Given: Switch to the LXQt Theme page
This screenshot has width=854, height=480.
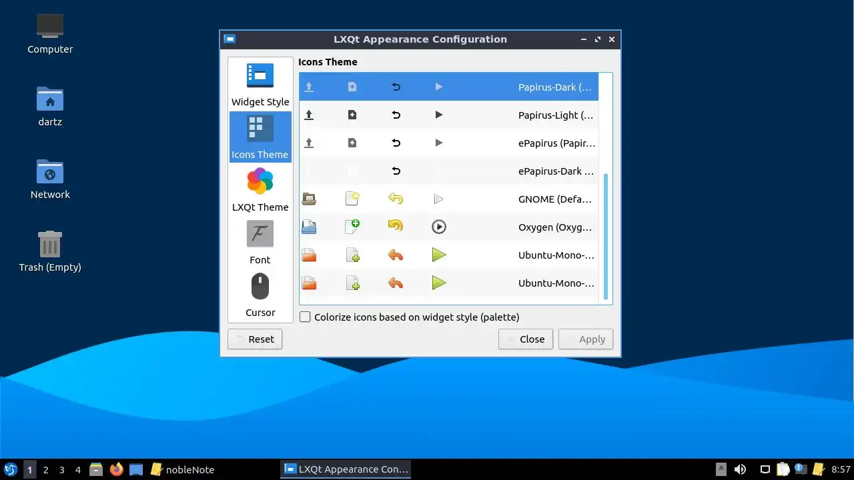Looking at the screenshot, I should (260, 190).
